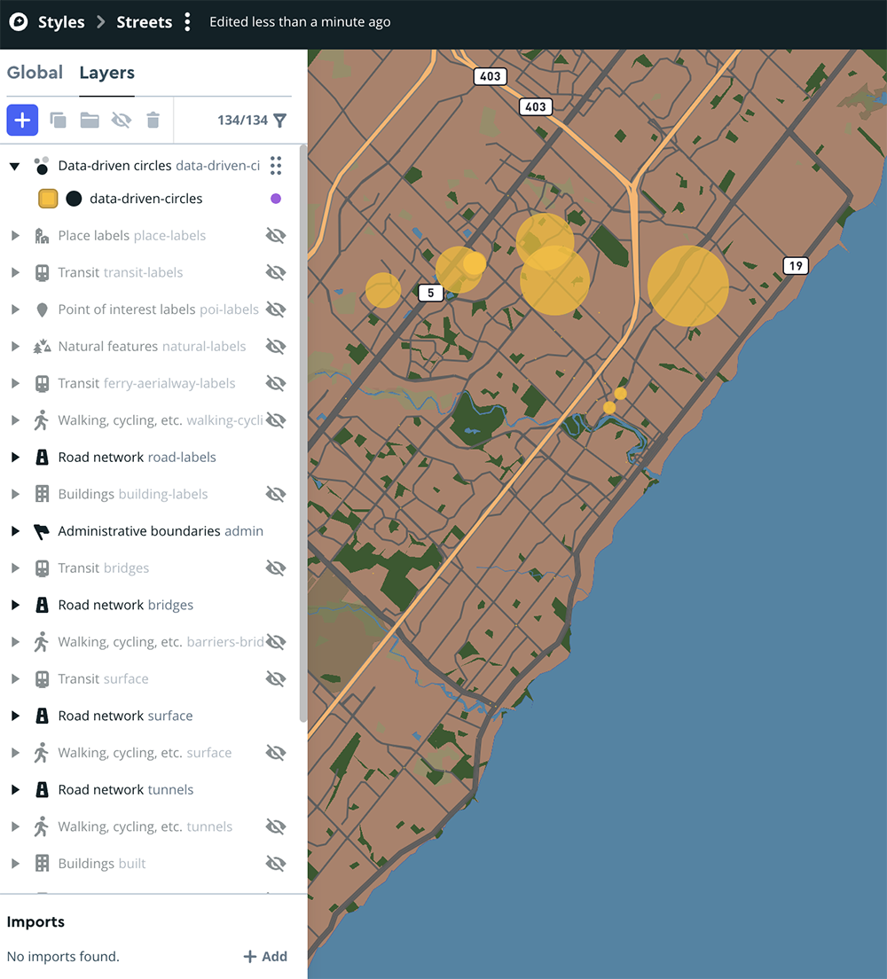Delete the selected layer via trash icon
The height and width of the screenshot is (979, 887).
[x=153, y=120]
